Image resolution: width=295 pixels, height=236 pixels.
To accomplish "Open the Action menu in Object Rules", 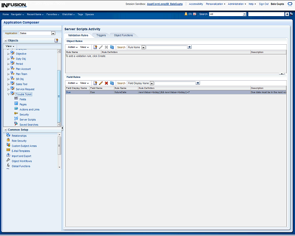I will click(x=72, y=47).
